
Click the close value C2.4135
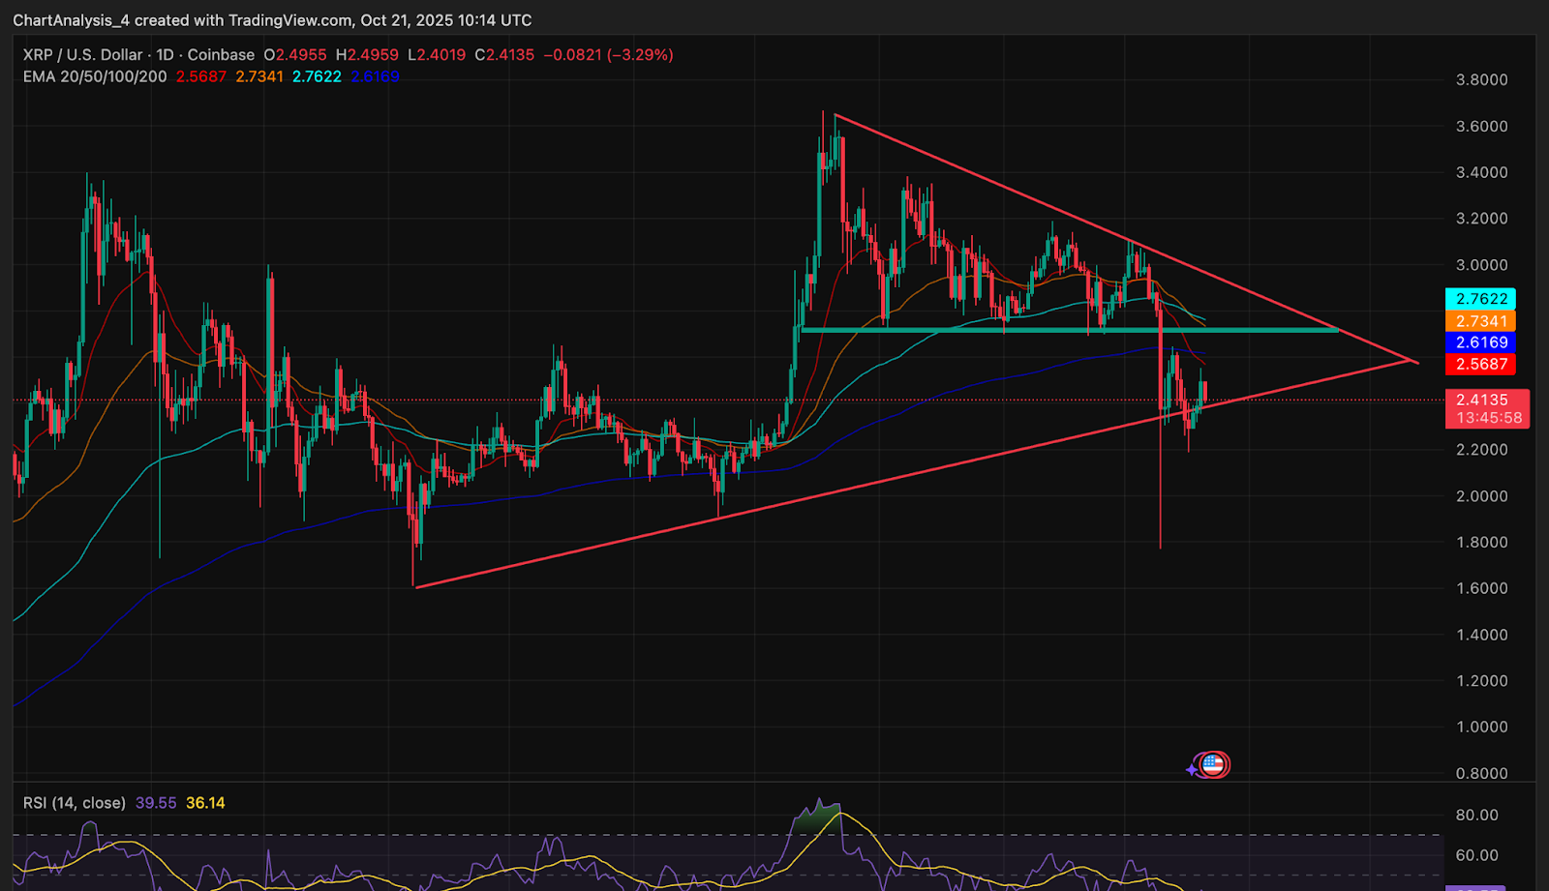point(504,55)
